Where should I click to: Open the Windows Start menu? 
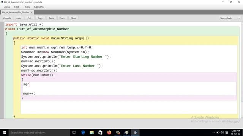[x=4, y=133]
